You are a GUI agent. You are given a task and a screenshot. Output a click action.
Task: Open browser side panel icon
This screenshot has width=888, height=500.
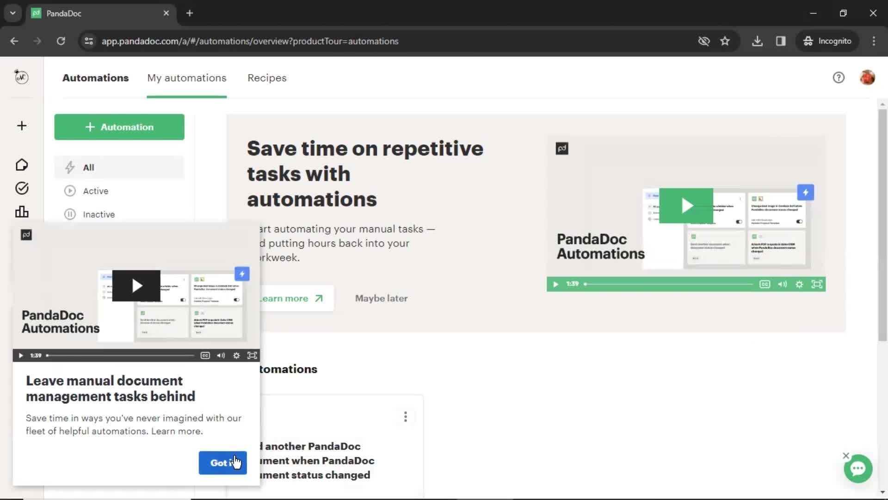(x=781, y=41)
